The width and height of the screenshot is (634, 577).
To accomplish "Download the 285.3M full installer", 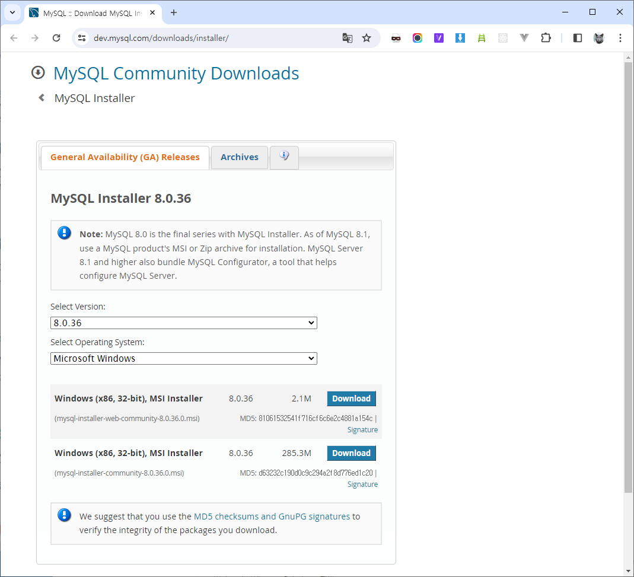I will (x=351, y=453).
